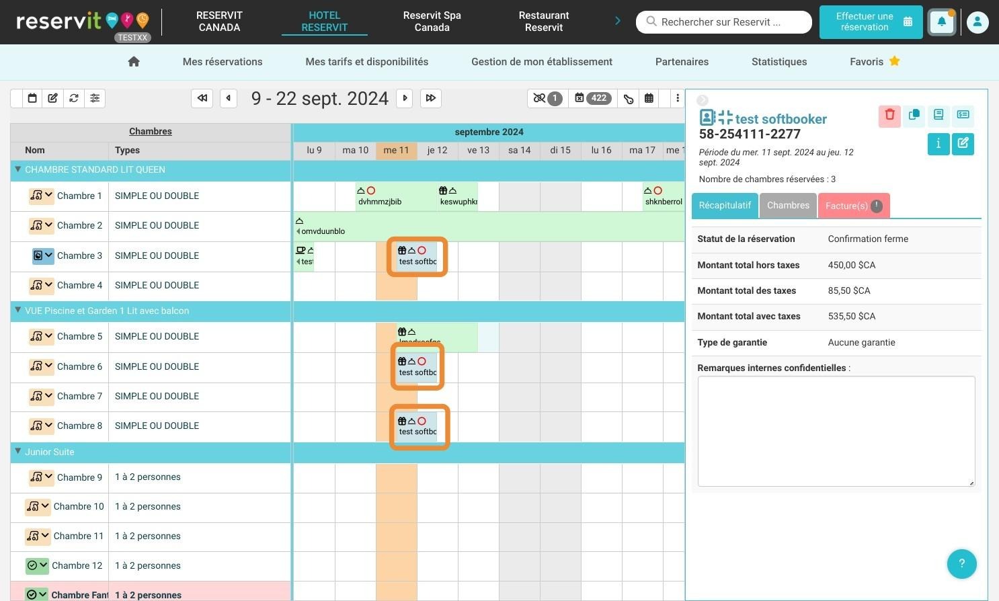Open the calendar date picker in toolbar
This screenshot has height=601, width=999.
tap(32, 98)
